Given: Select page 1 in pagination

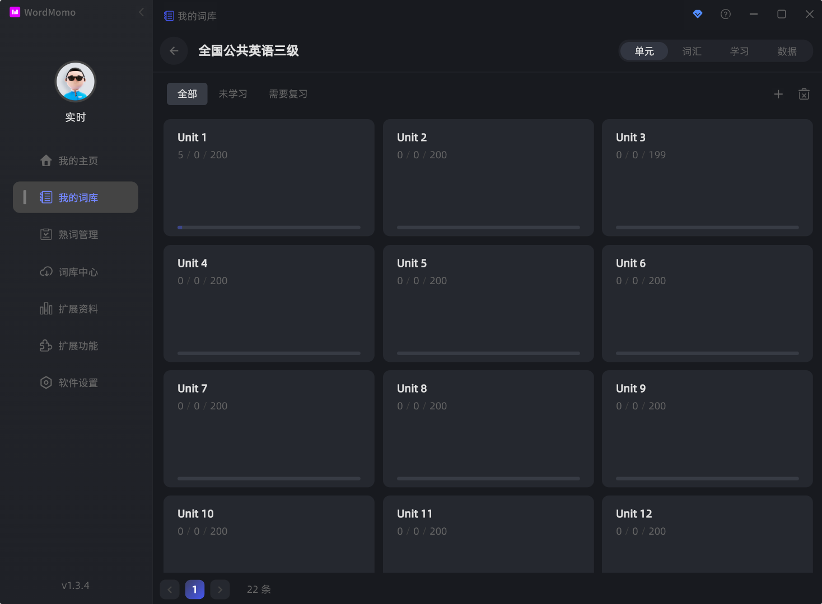Looking at the screenshot, I should click(195, 589).
